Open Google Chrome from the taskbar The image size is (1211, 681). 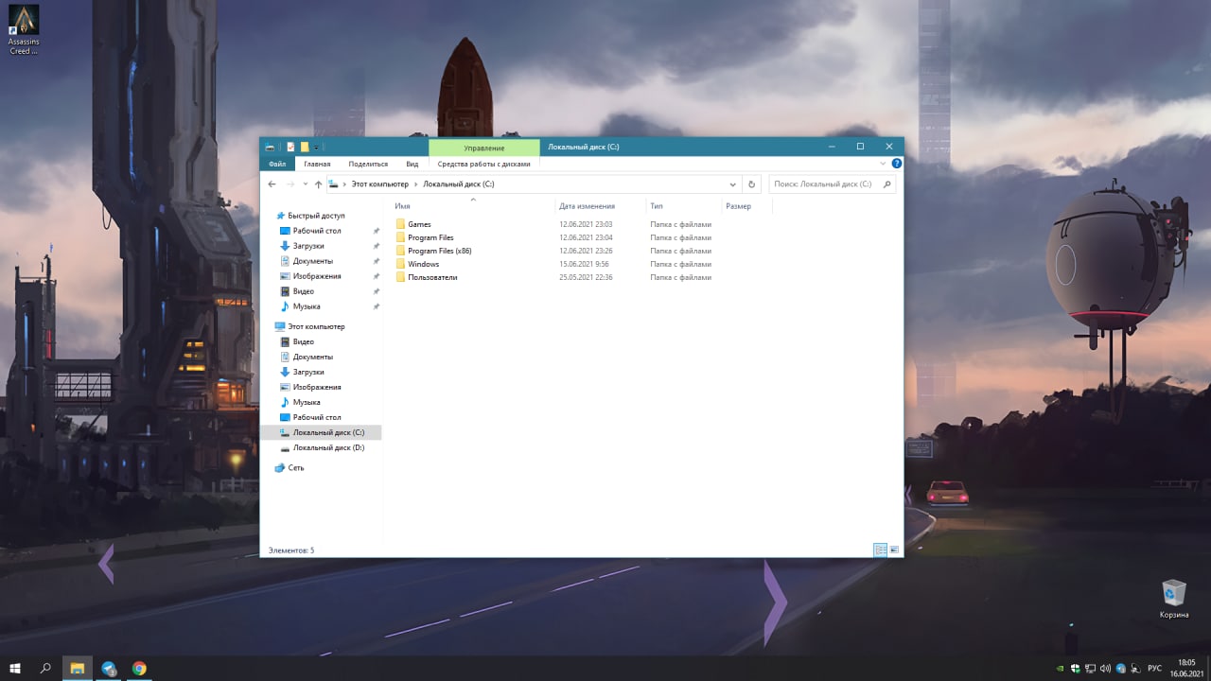click(x=139, y=668)
